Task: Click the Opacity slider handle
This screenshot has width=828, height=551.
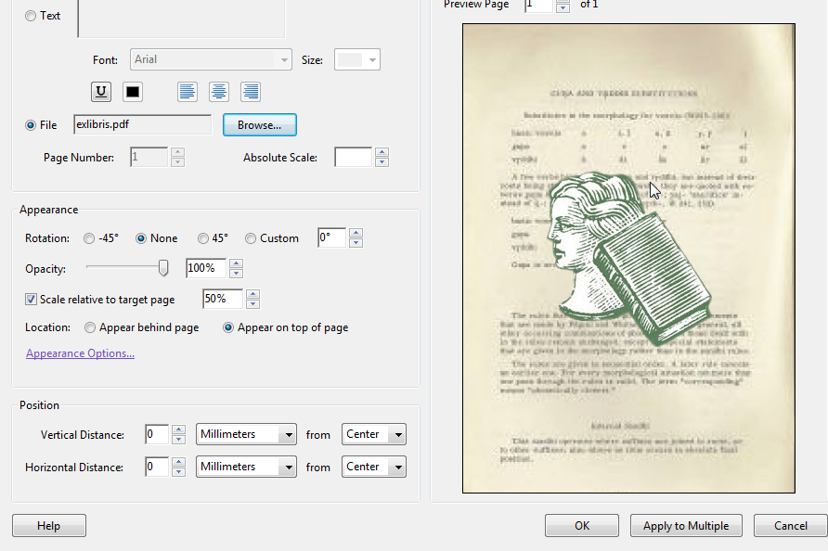Action: coord(163,268)
